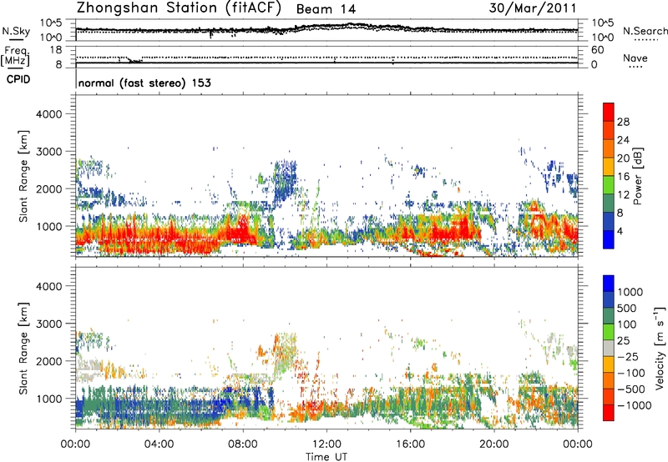Image resolution: width=668 pixels, height=462 pixels.
Task: Click the blue bottom of the power colorbar
Action: point(609,239)
